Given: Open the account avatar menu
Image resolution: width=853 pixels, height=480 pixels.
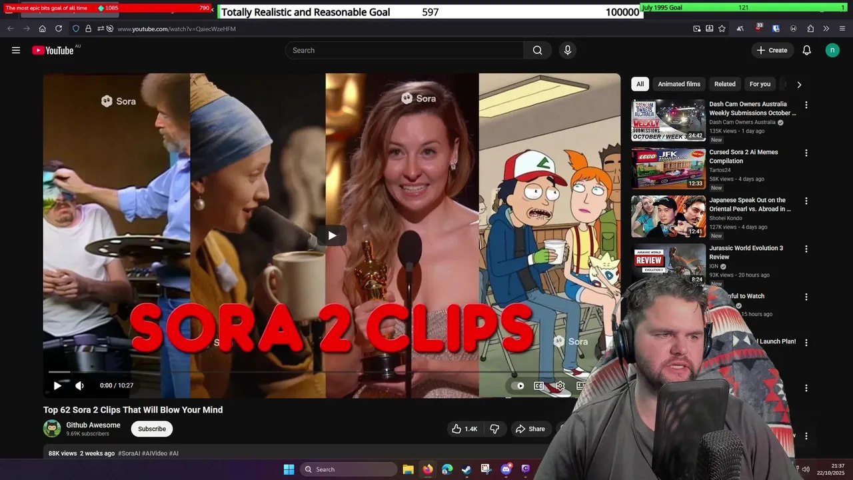Looking at the screenshot, I should coord(832,50).
